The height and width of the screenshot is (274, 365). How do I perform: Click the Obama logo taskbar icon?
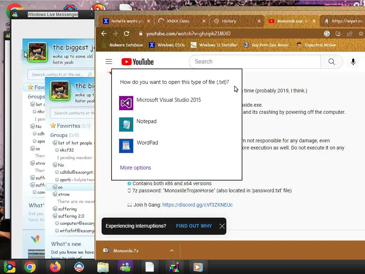[79, 267]
